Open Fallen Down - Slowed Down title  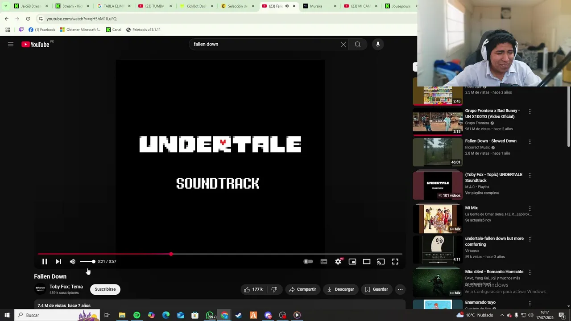pos(491,141)
